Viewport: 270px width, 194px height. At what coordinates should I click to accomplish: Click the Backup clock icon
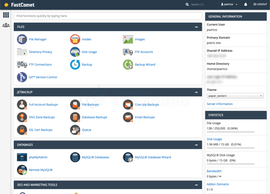pyautogui.click(x=75, y=65)
